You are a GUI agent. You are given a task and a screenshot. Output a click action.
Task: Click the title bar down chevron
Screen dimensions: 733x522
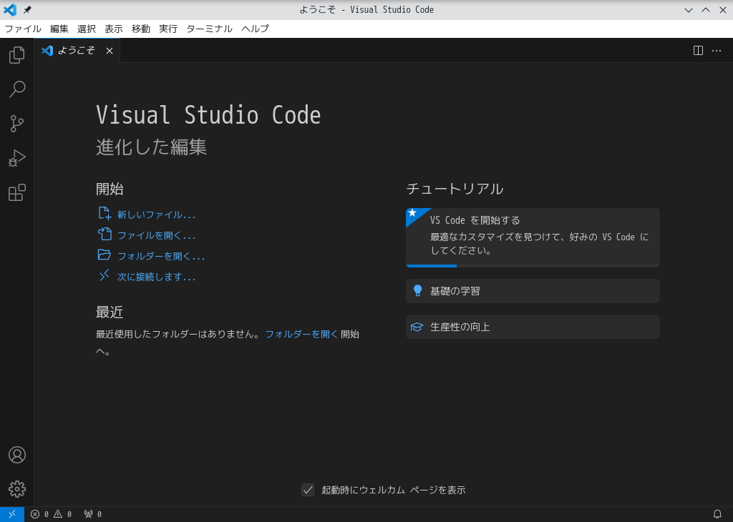689,10
